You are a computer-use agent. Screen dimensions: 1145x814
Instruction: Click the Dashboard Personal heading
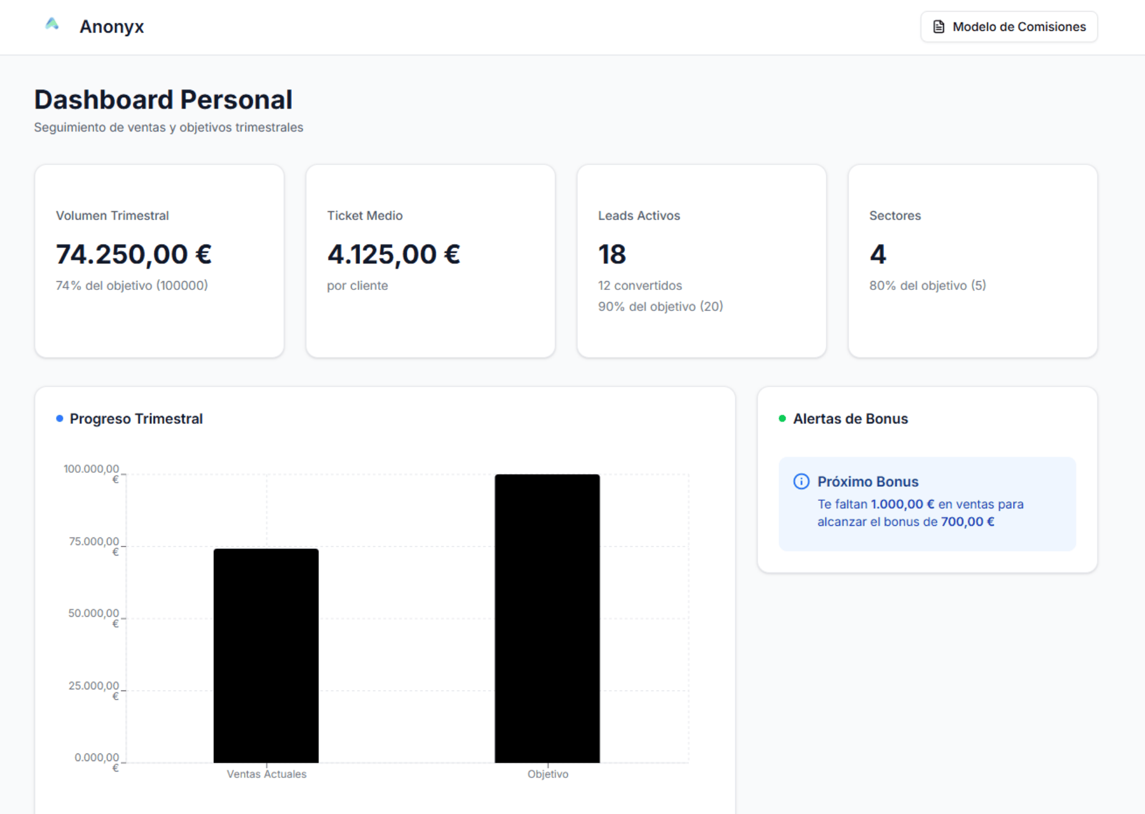point(163,100)
